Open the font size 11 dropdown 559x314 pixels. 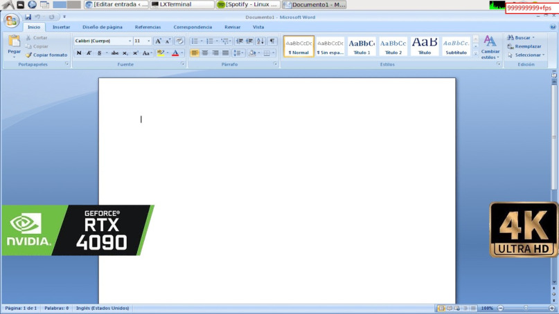(149, 41)
